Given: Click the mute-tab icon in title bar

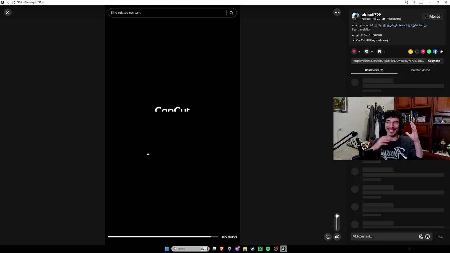Looking at the screenshot, I should 407,2.
